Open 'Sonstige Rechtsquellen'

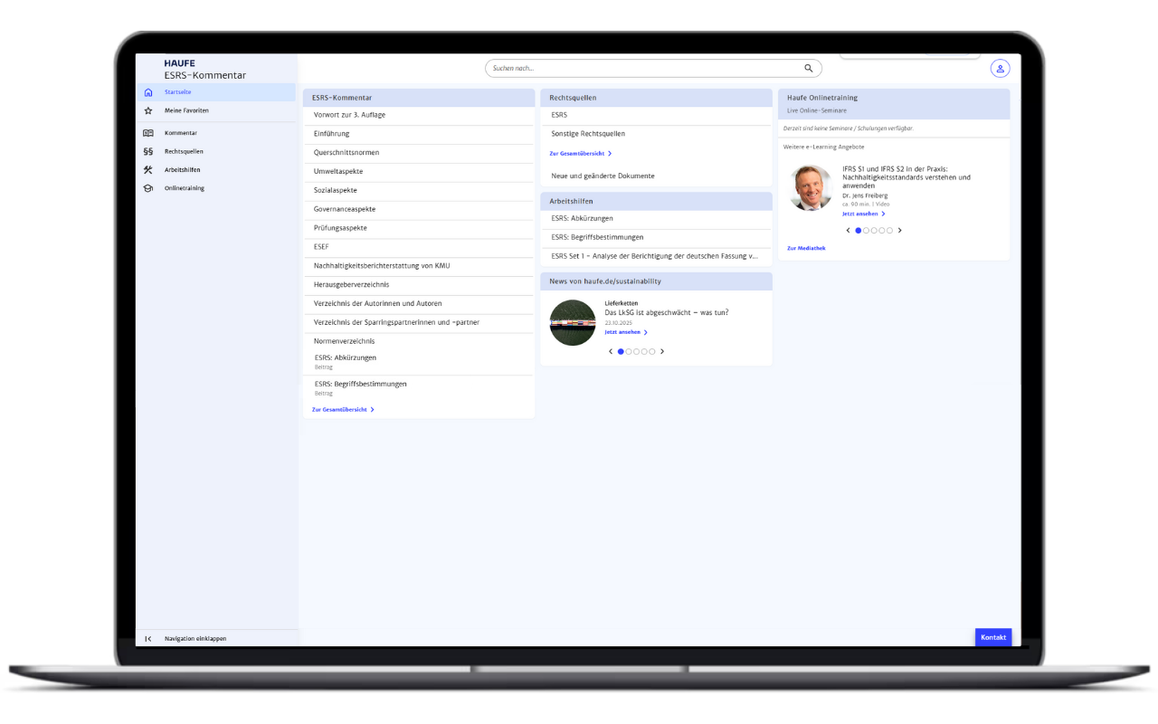pos(656,134)
